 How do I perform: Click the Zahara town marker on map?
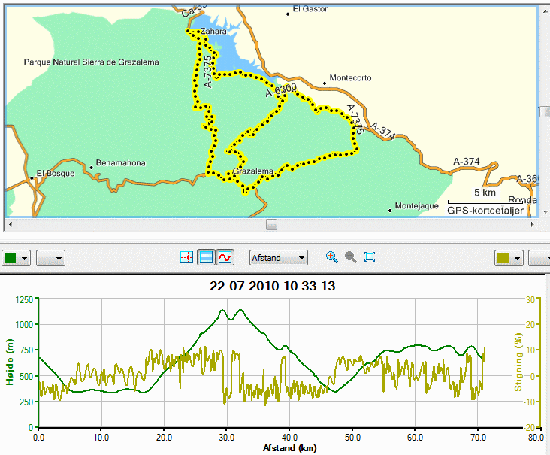(x=198, y=32)
